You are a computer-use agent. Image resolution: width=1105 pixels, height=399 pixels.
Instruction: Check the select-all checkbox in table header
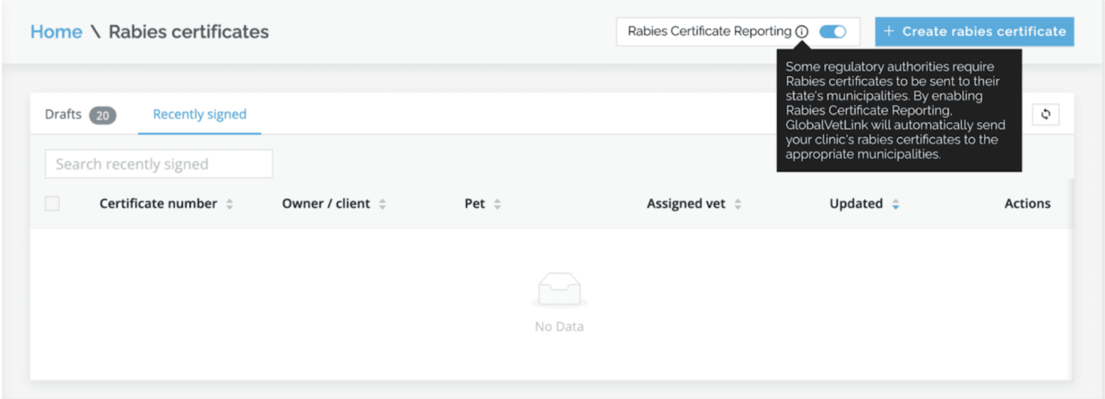click(x=52, y=203)
